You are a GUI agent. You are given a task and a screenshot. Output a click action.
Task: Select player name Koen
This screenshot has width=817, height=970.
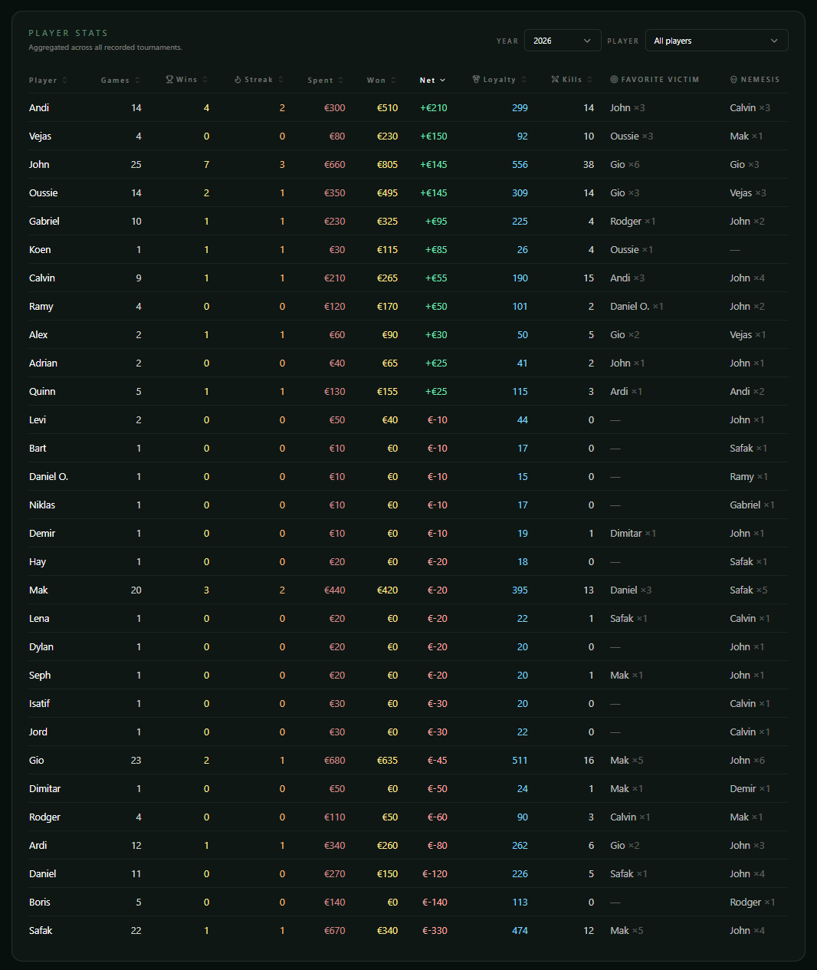[x=40, y=250]
